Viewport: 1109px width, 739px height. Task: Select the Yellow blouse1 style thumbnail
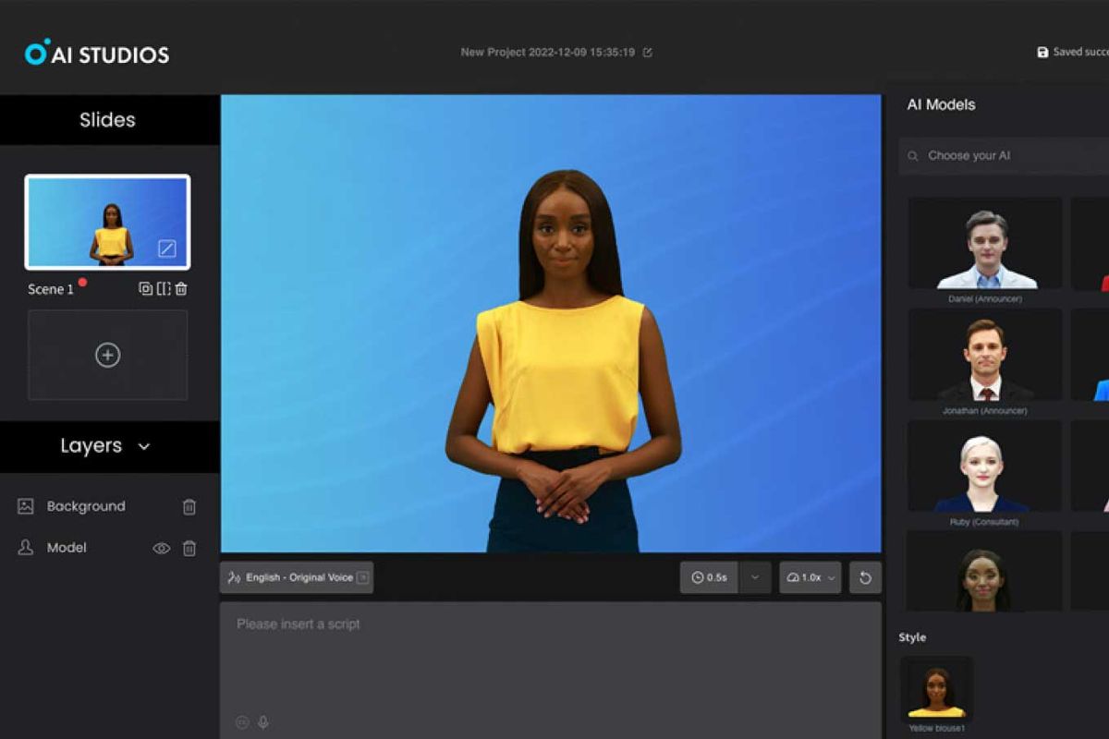click(x=936, y=689)
